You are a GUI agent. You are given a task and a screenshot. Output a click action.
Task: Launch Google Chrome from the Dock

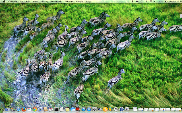pos(35,109)
